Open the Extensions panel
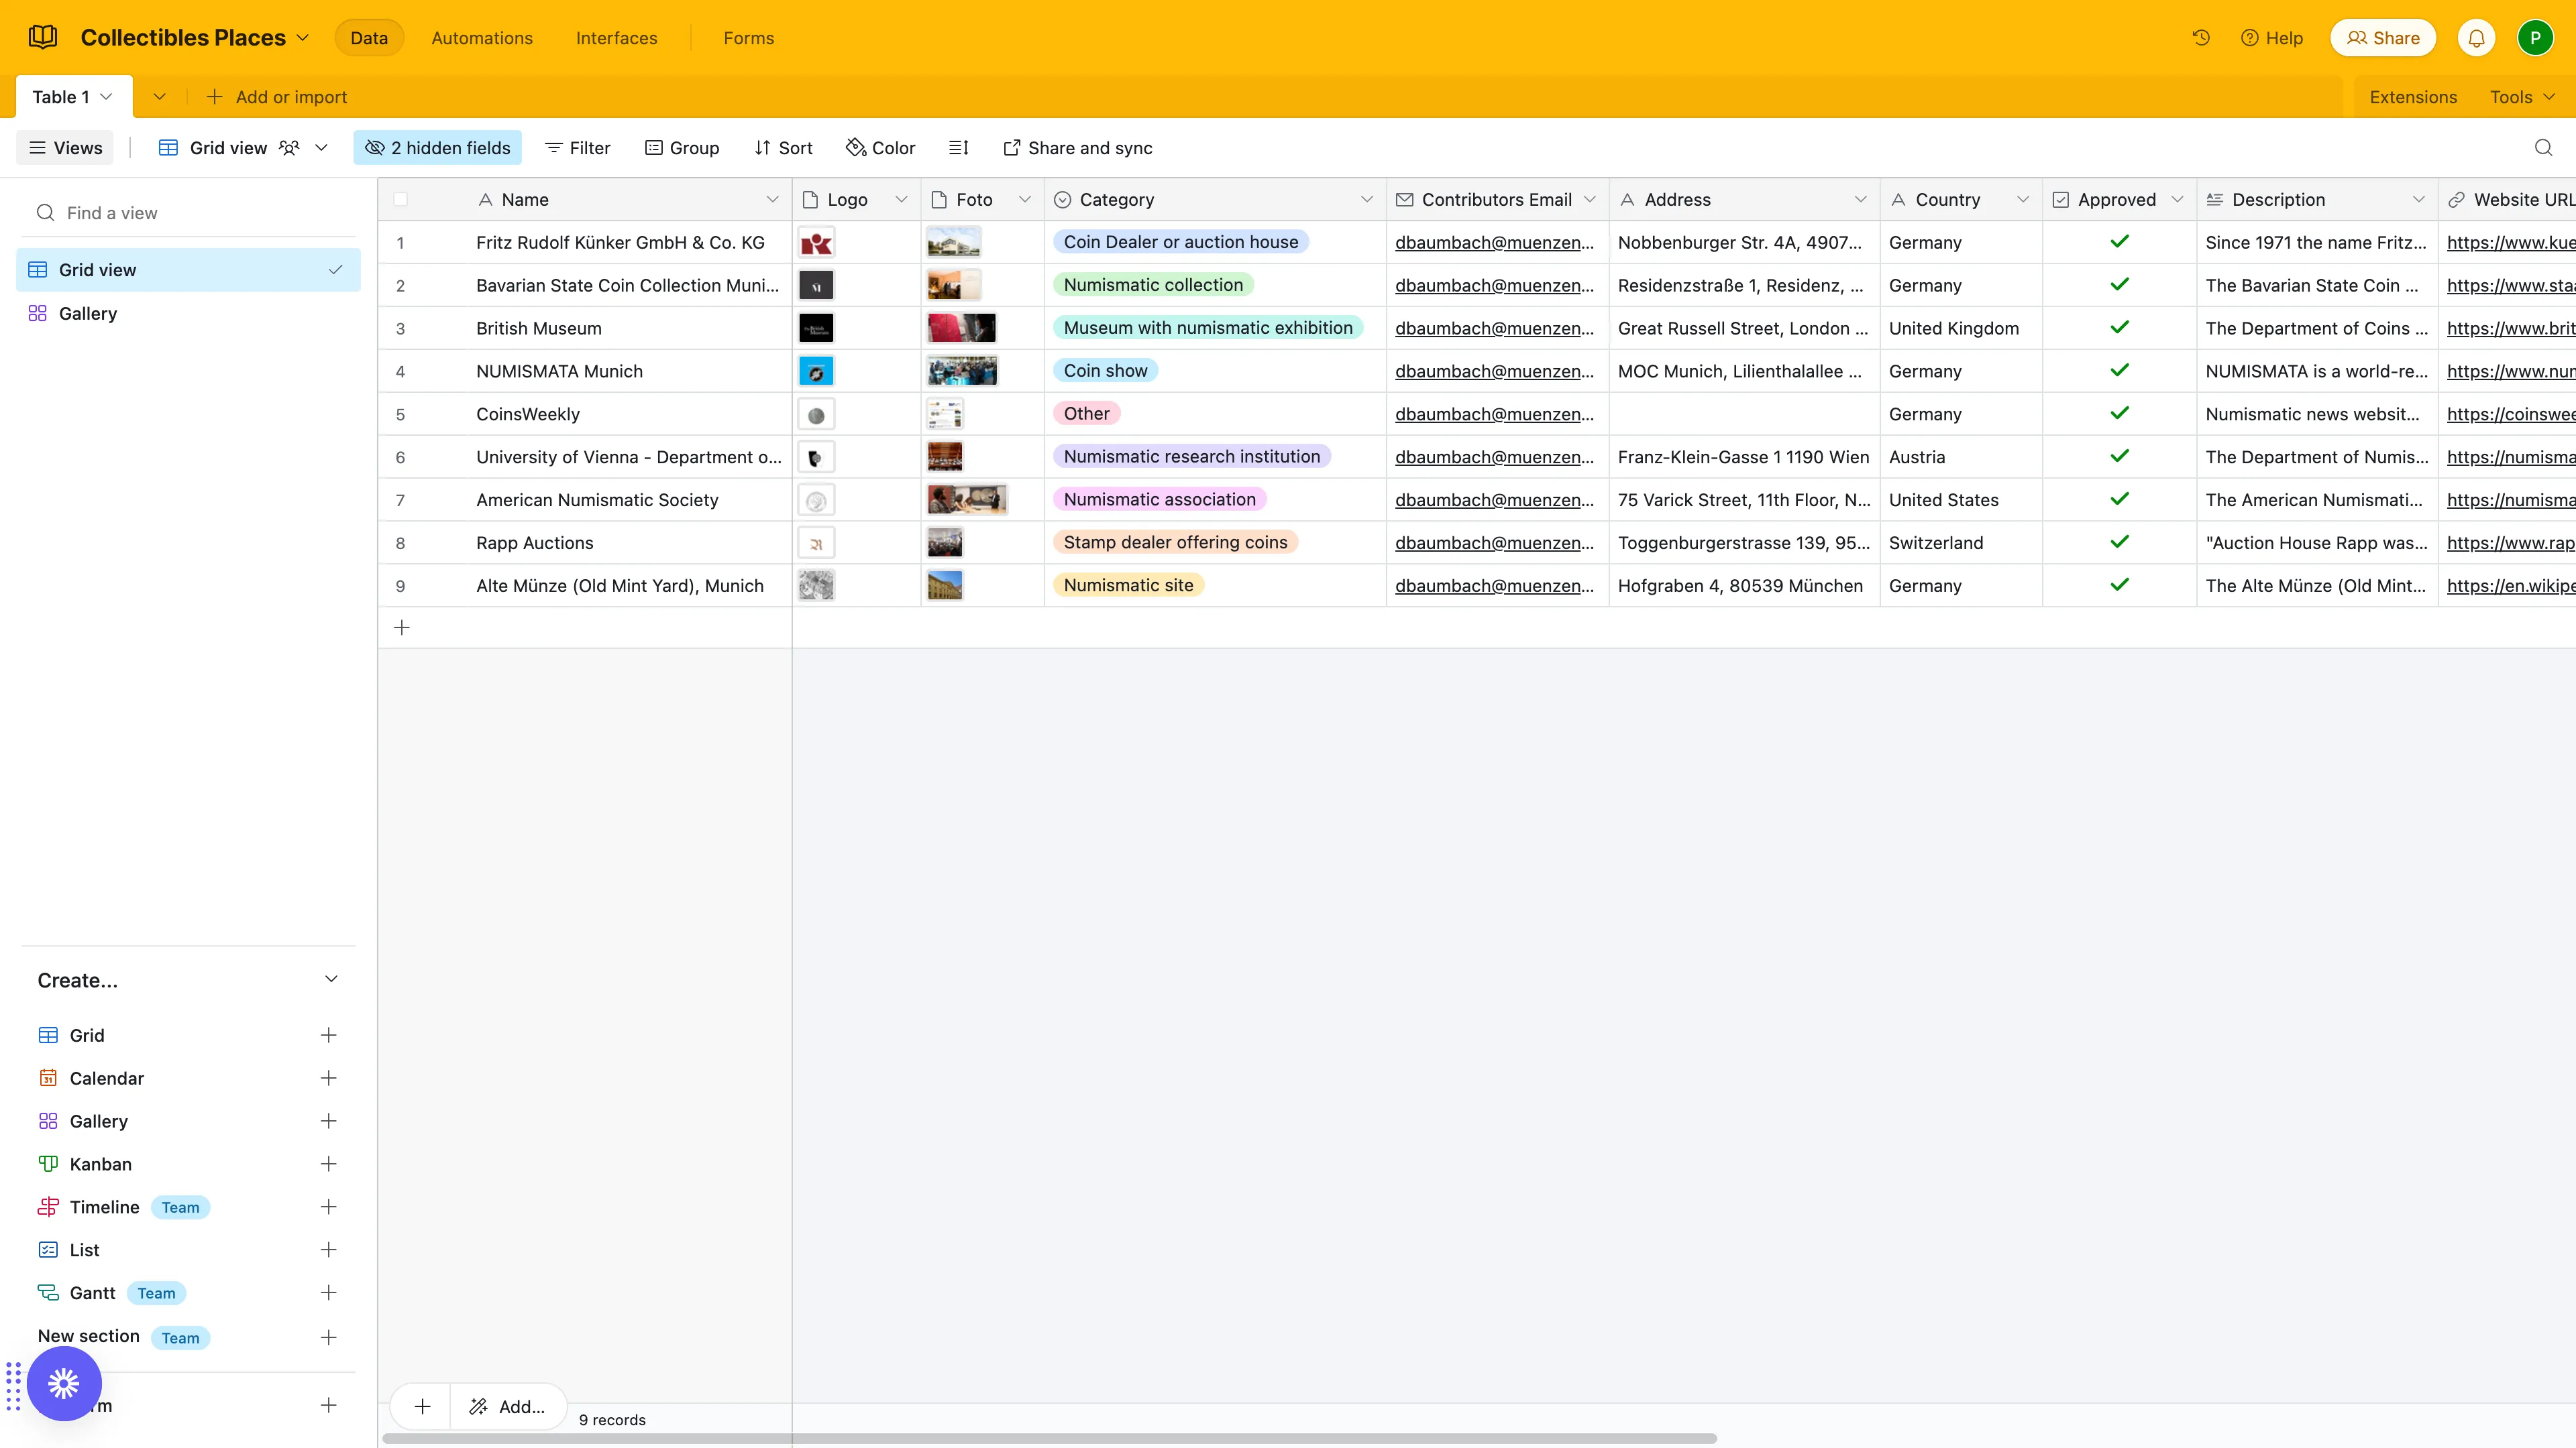This screenshot has height=1448, width=2576. [x=2412, y=97]
